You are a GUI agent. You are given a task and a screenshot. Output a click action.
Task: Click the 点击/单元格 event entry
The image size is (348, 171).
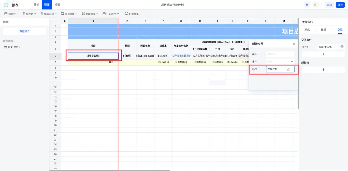pos(327,47)
